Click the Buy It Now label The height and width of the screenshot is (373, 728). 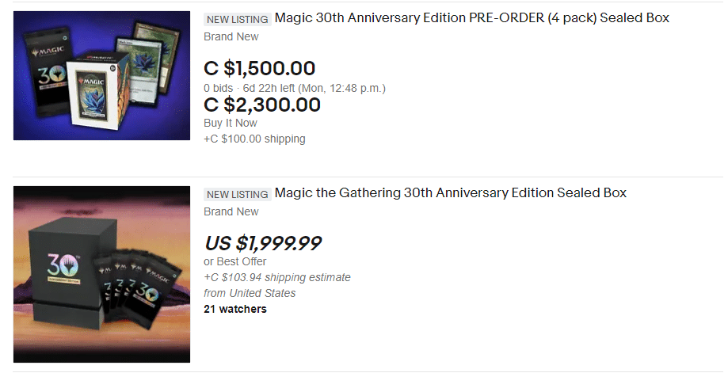click(230, 123)
